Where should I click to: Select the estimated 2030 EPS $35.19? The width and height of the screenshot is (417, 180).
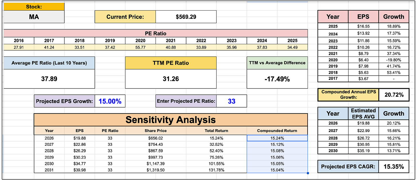(363, 151)
